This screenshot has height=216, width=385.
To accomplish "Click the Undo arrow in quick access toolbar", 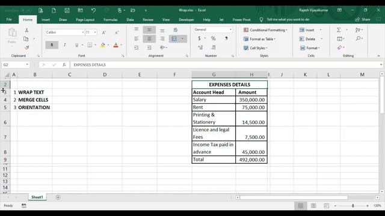I will [x=93, y=10].
